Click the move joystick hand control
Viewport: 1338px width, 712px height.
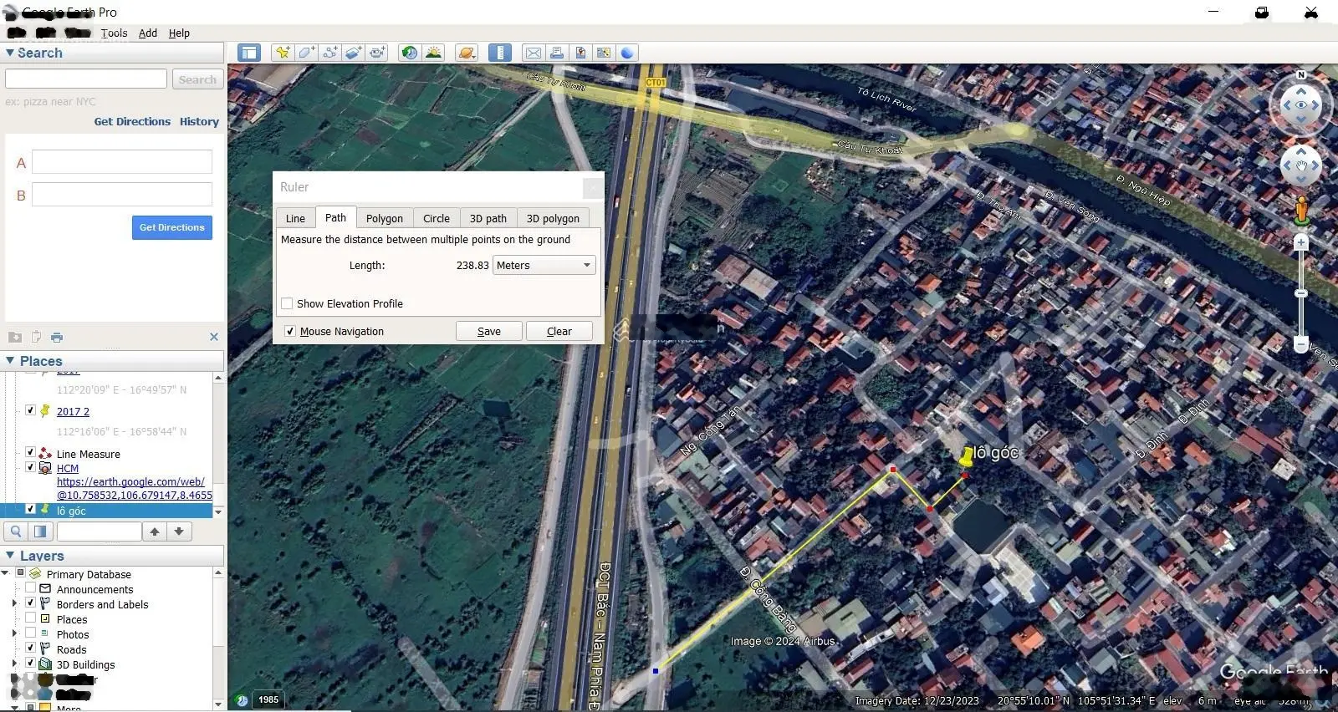(x=1301, y=165)
